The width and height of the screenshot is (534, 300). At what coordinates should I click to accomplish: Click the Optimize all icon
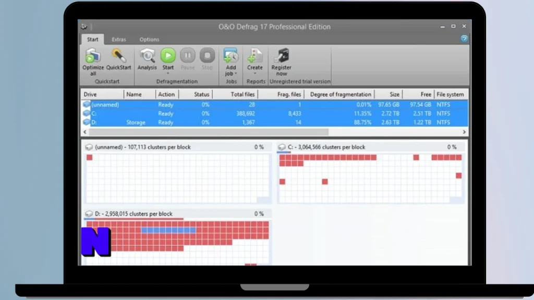(x=93, y=55)
